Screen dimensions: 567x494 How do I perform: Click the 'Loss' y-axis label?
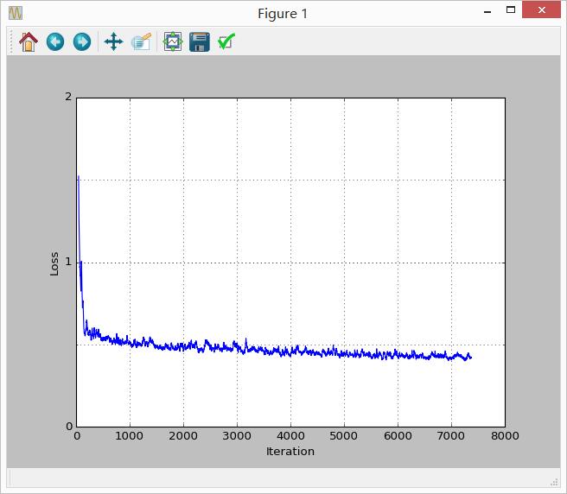coord(54,263)
